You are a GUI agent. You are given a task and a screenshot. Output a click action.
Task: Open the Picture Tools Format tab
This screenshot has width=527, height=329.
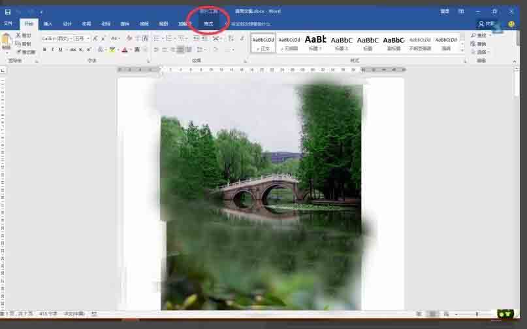coord(208,24)
